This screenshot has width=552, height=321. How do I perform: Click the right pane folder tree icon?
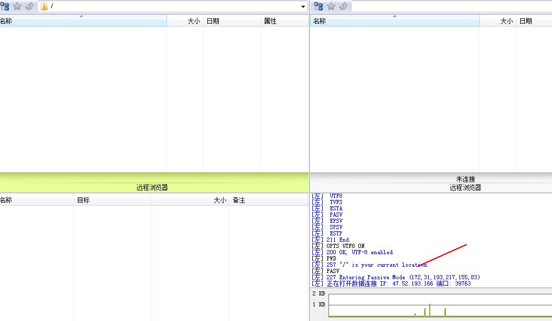(318, 6)
